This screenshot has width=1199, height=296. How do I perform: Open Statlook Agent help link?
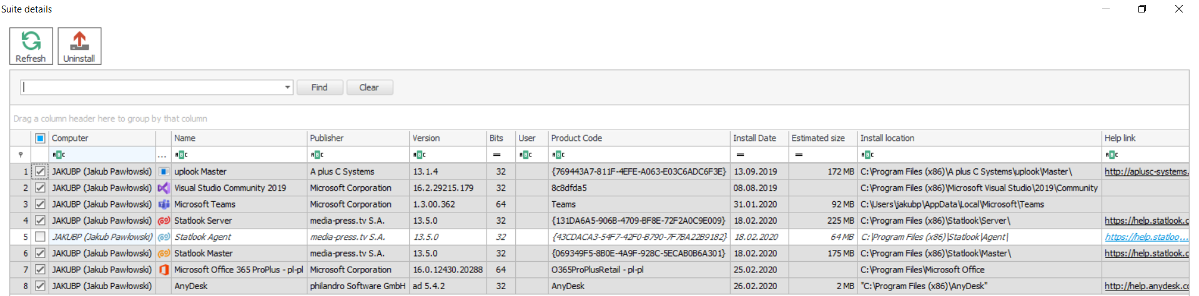(1147, 237)
